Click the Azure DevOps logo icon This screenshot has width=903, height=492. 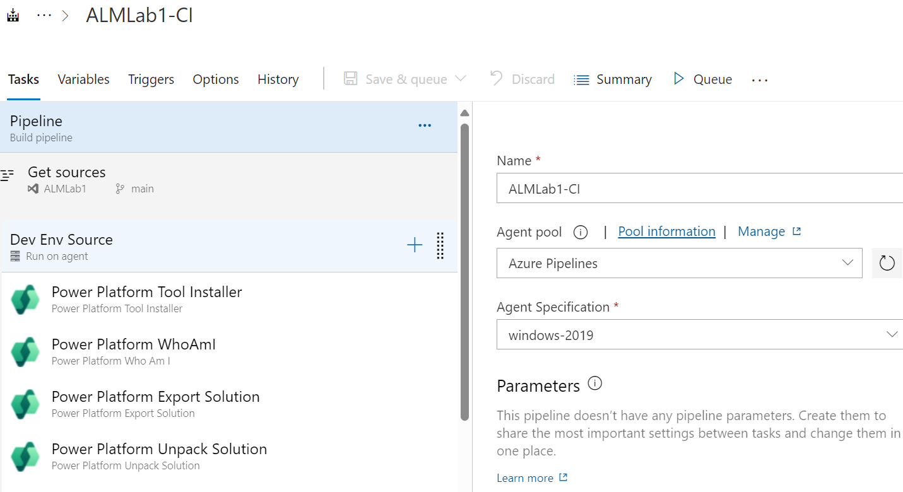(x=13, y=14)
